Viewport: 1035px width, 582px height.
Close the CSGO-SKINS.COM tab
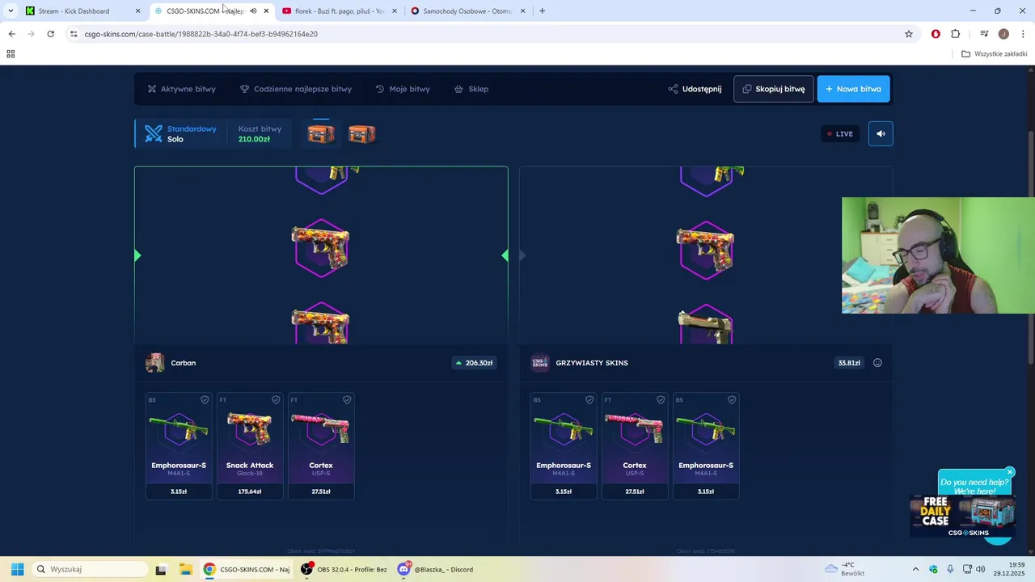pos(266,11)
